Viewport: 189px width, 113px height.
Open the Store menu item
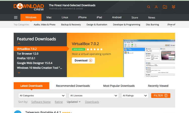pos(135,18)
